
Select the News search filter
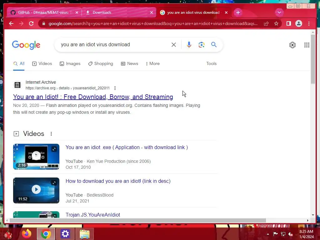[129, 64]
